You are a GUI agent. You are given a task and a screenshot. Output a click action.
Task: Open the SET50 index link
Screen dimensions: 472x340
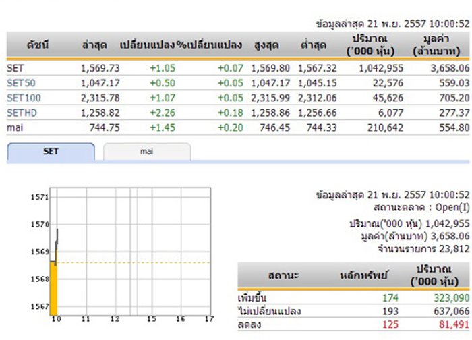pos(21,83)
